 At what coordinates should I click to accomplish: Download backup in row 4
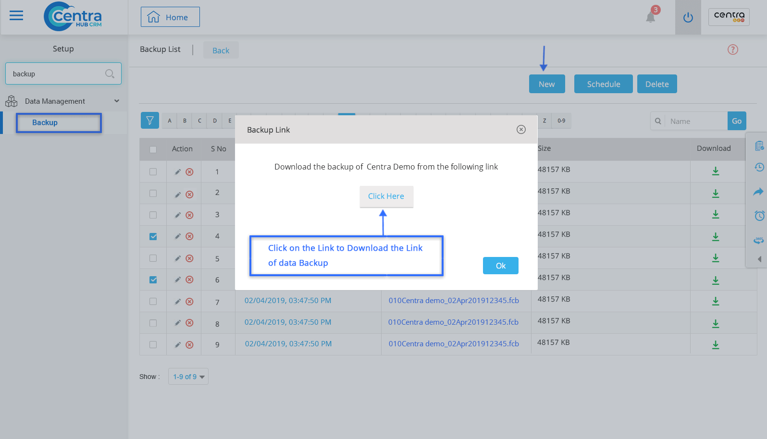[x=716, y=236]
